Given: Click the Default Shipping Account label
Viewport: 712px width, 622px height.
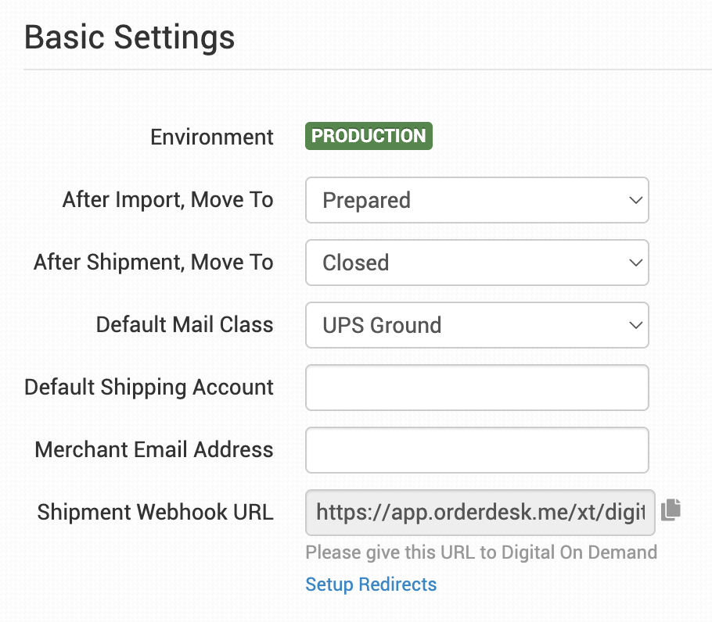Looking at the screenshot, I should (x=149, y=388).
